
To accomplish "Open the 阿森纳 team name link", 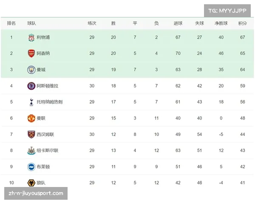I will click(43, 54).
